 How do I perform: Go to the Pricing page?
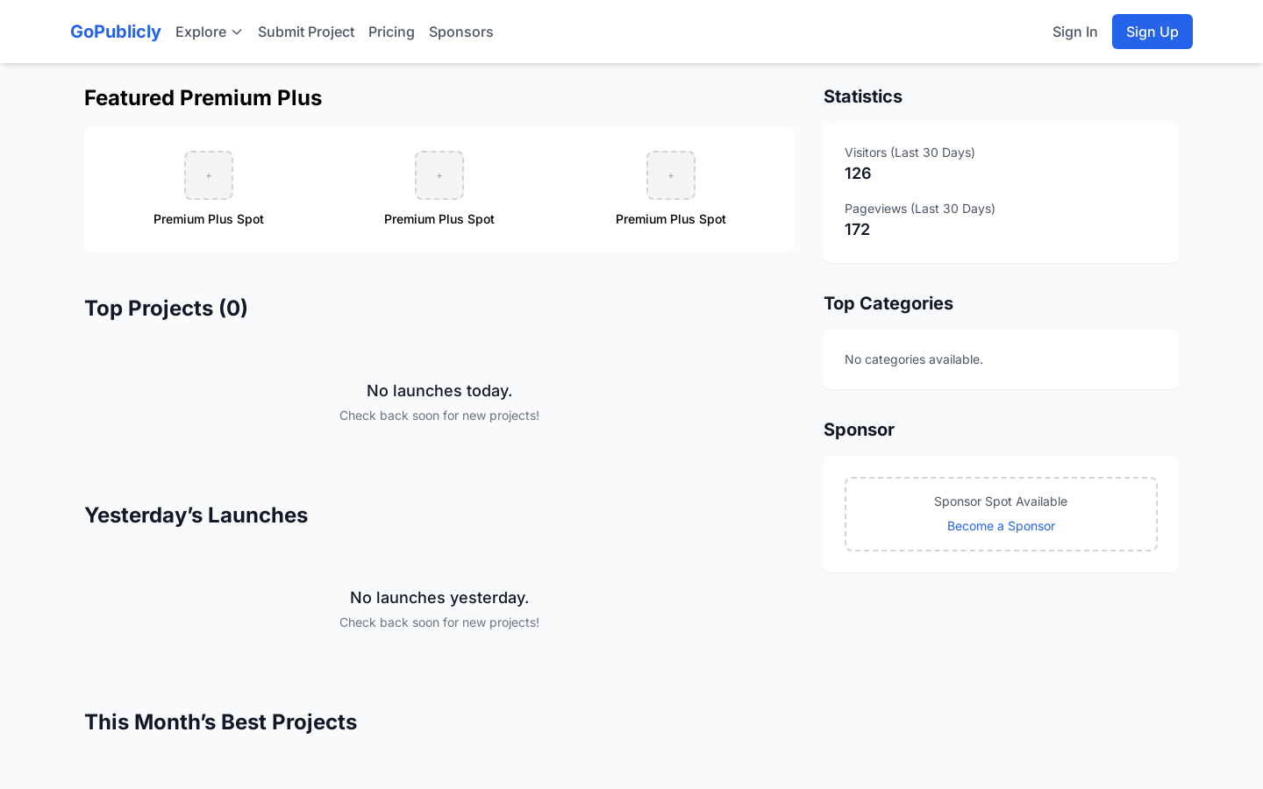[x=391, y=32]
